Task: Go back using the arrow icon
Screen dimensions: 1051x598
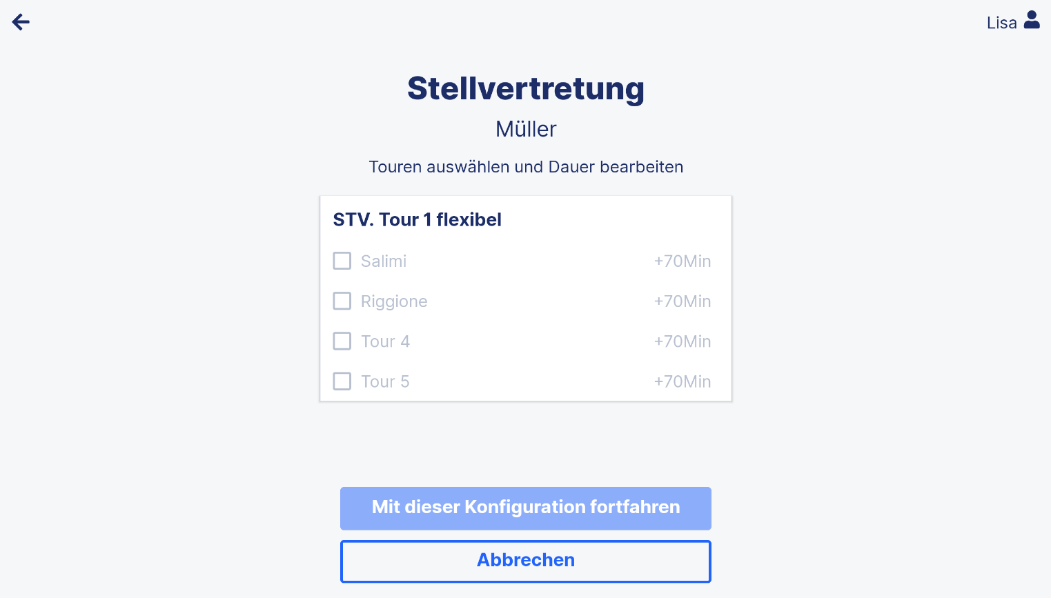Action: click(21, 22)
